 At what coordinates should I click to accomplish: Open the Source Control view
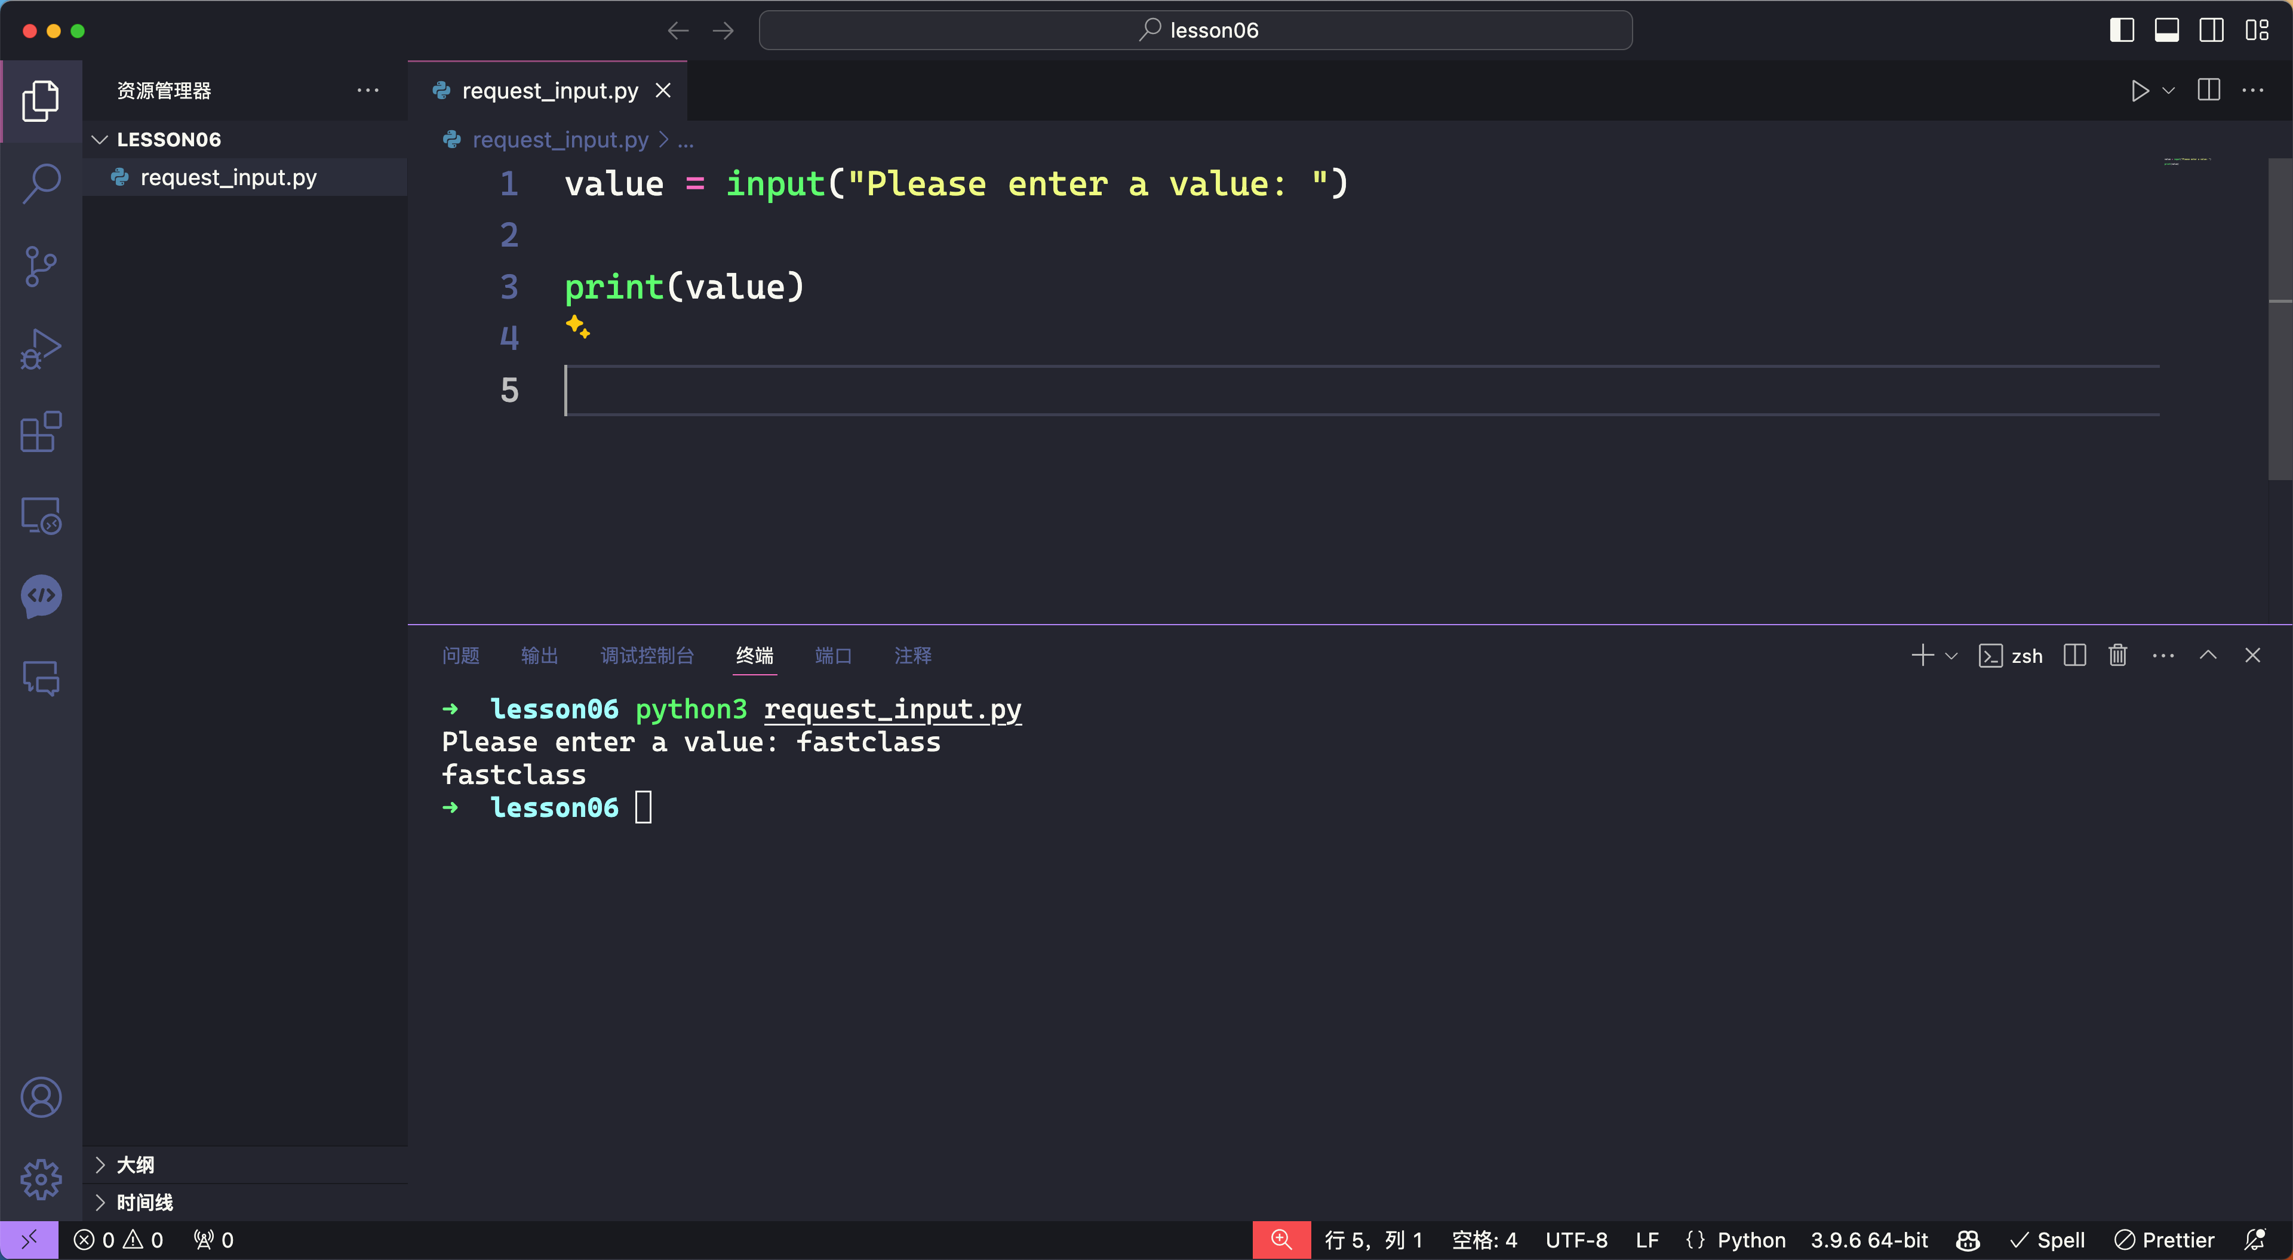tap(41, 266)
